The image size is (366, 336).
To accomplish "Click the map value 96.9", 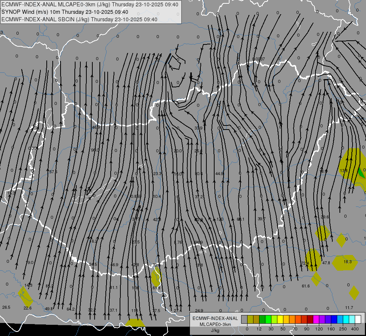I will 199,243.
